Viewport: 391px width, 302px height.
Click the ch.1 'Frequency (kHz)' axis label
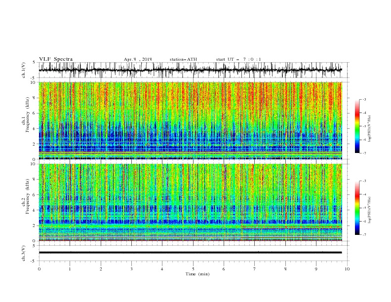coord(28,114)
